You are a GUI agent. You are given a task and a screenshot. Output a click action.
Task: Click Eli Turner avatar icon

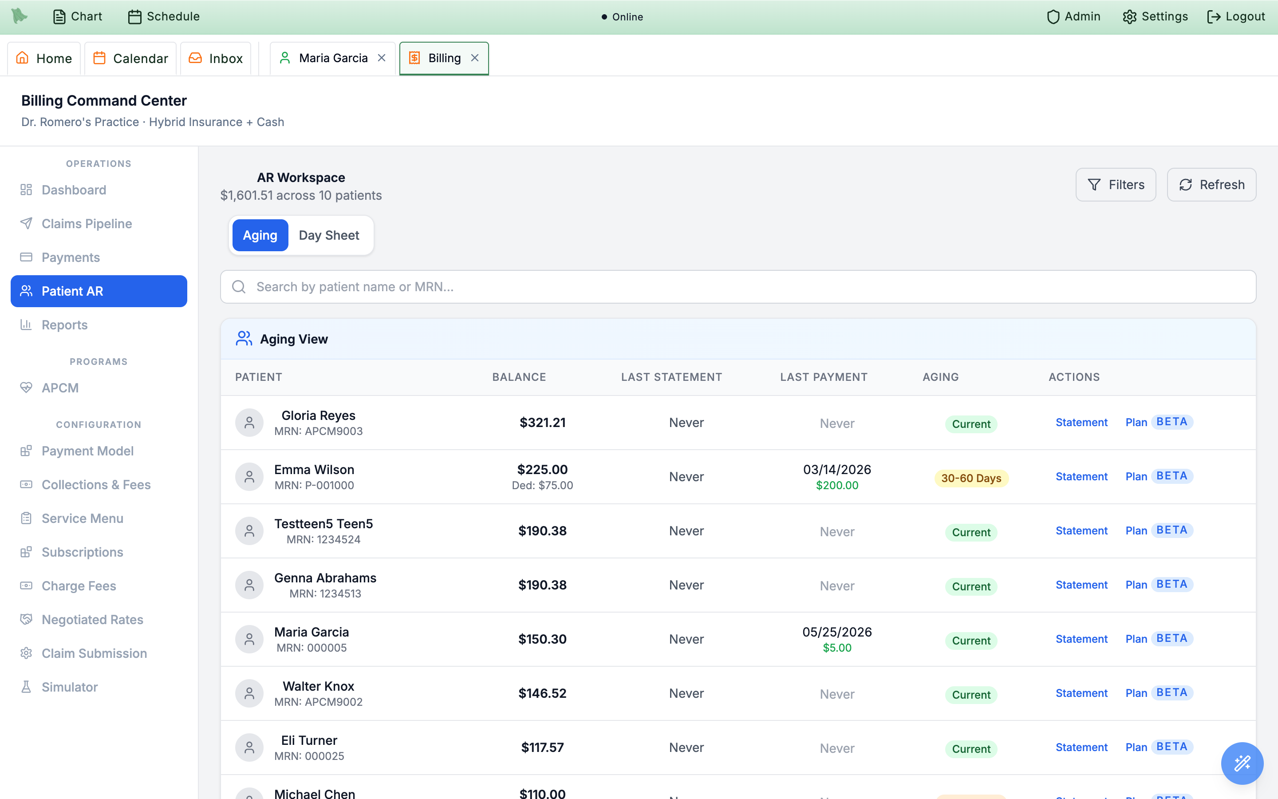tap(249, 748)
